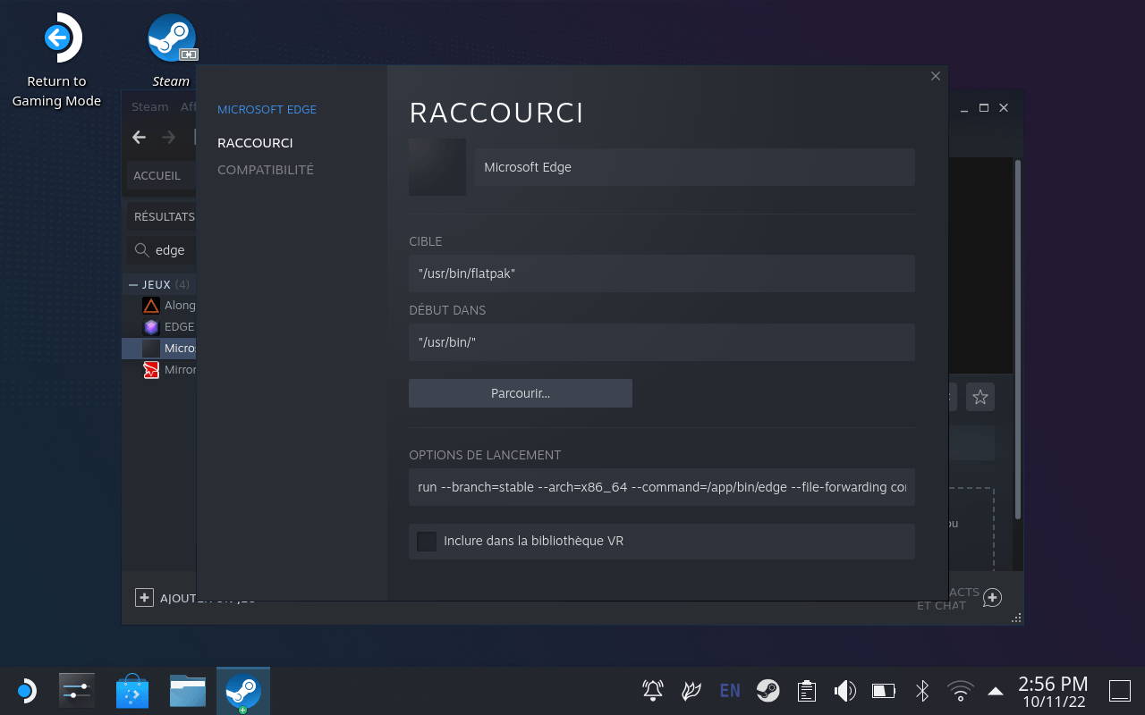Click the Steam taskbar entry
Screen dimensions: 1145x715
coord(242,691)
